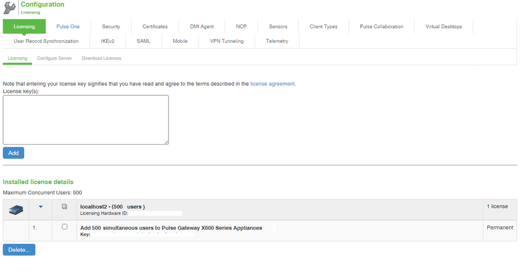
Task: Open the VPN Tunneling tab
Action: (x=226, y=41)
